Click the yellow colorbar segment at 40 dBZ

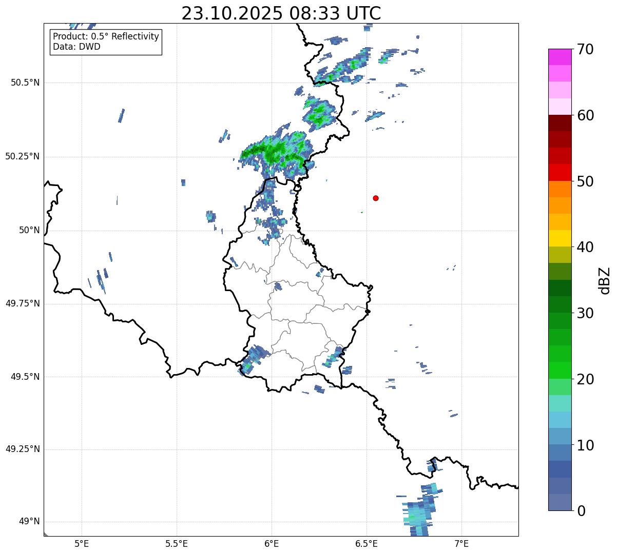(x=560, y=238)
